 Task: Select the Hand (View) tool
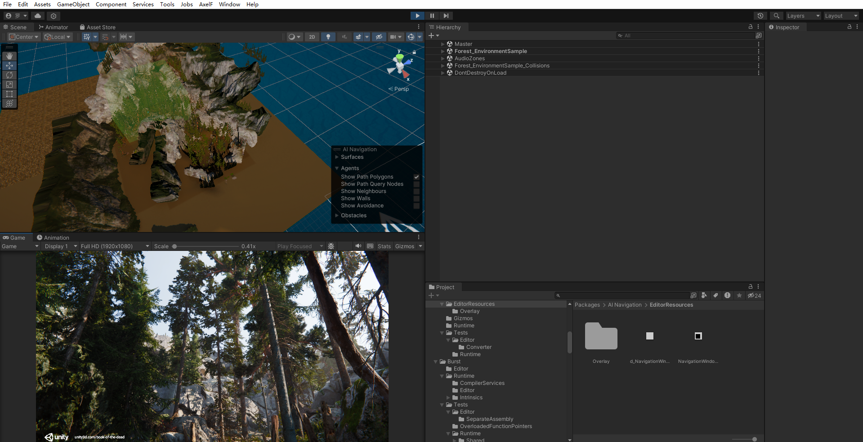coord(9,56)
